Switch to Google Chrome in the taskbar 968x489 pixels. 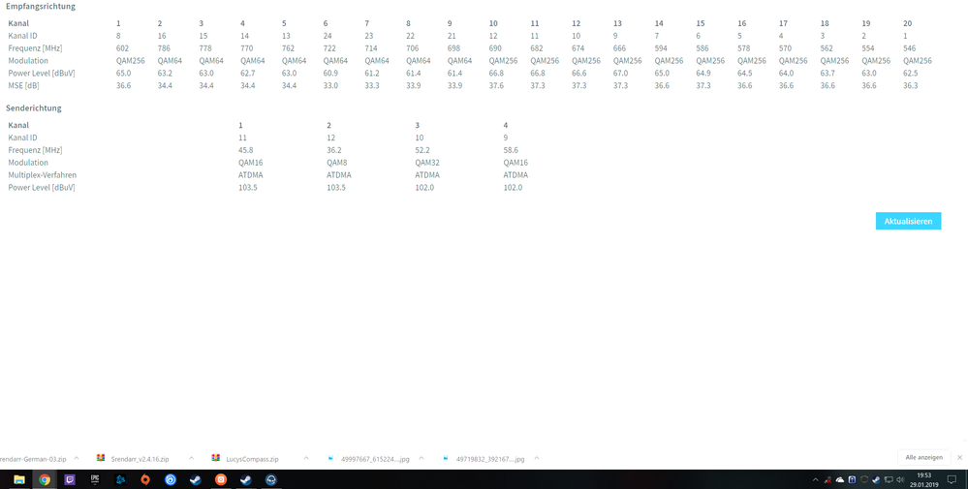(x=45, y=479)
